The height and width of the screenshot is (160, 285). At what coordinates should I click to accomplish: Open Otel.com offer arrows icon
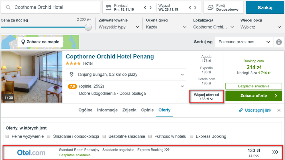275,152
